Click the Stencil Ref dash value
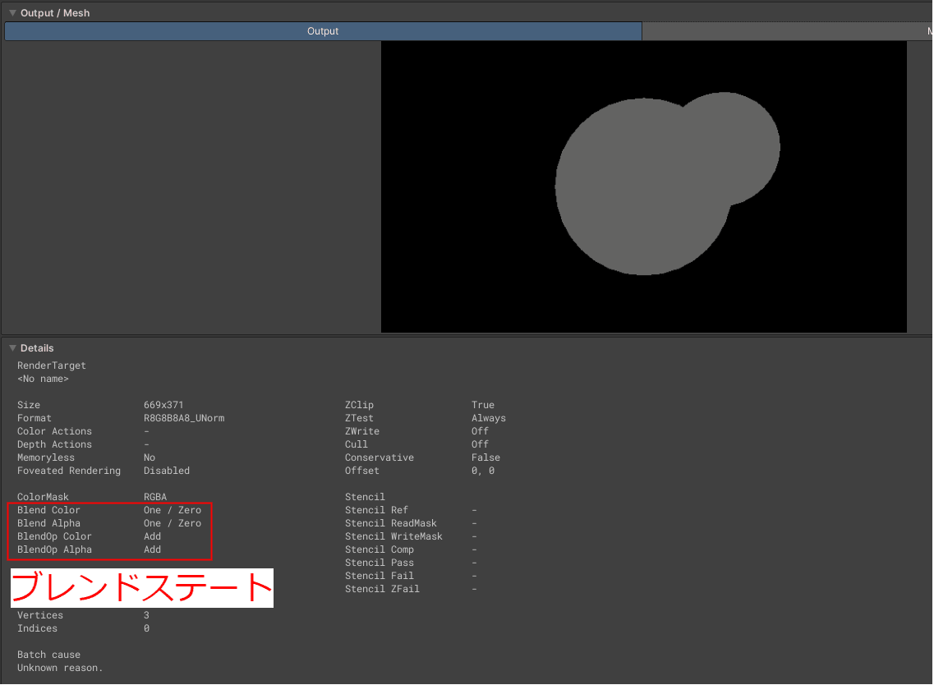 coord(474,509)
